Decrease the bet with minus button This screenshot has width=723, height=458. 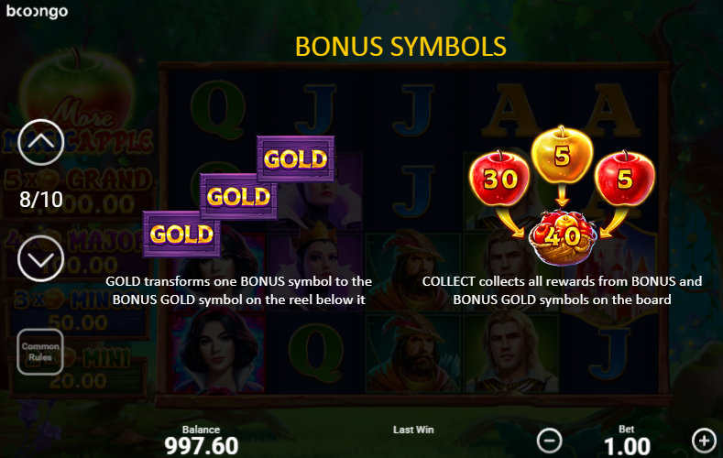[x=549, y=441]
